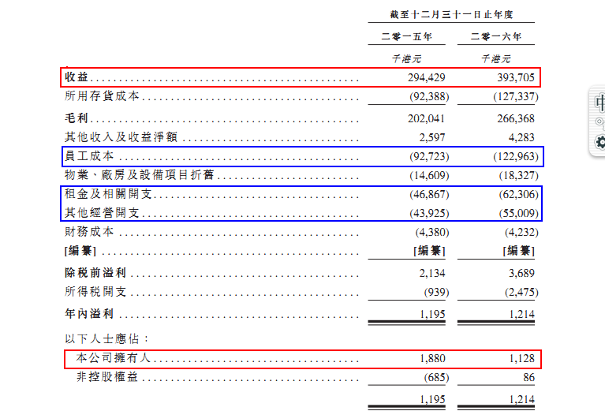Select final total 1,214 at table bottom
This screenshot has height=411, width=605.
point(521,399)
